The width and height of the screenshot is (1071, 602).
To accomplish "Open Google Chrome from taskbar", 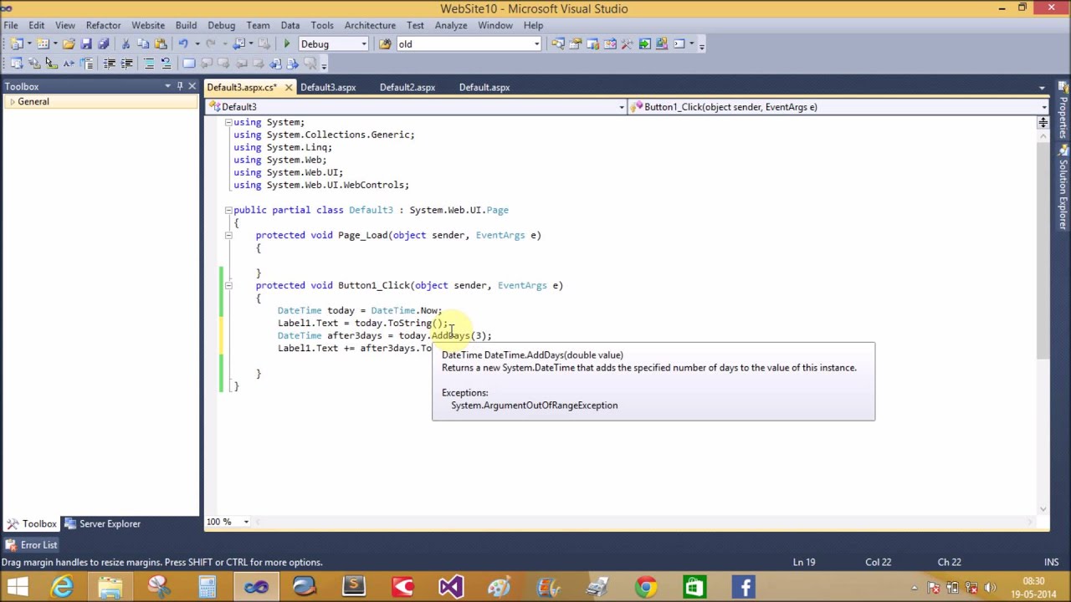I will click(x=645, y=587).
